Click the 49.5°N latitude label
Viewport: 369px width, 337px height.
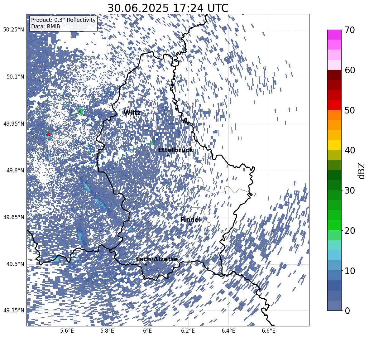16,264
